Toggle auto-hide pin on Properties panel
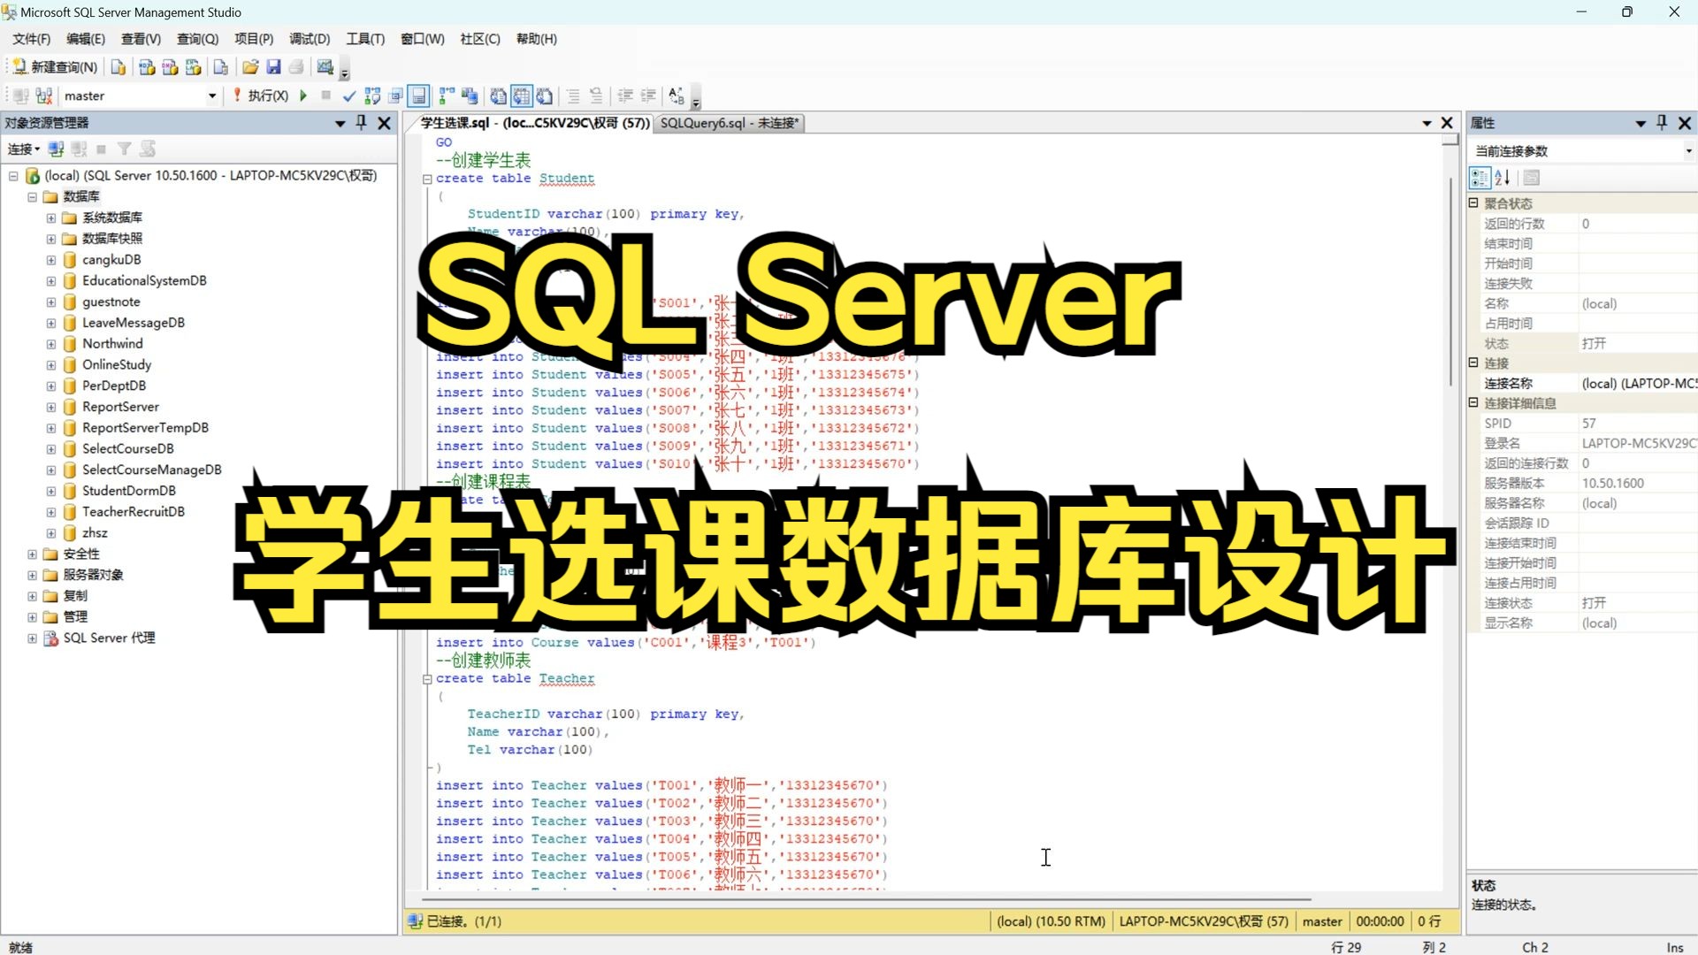Viewport: 1698px width, 955px height. (x=1662, y=123)
